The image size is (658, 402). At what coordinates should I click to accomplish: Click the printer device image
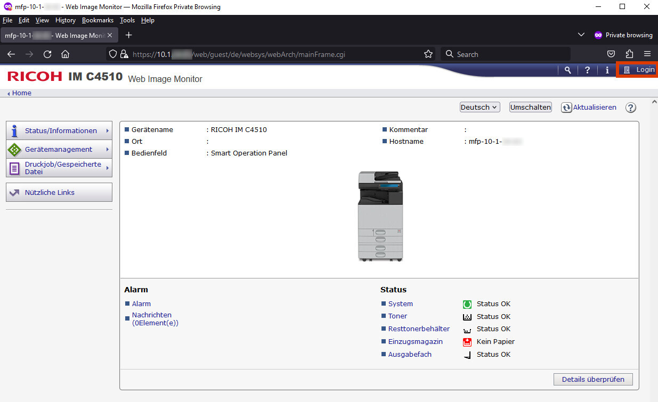[380, 216]
